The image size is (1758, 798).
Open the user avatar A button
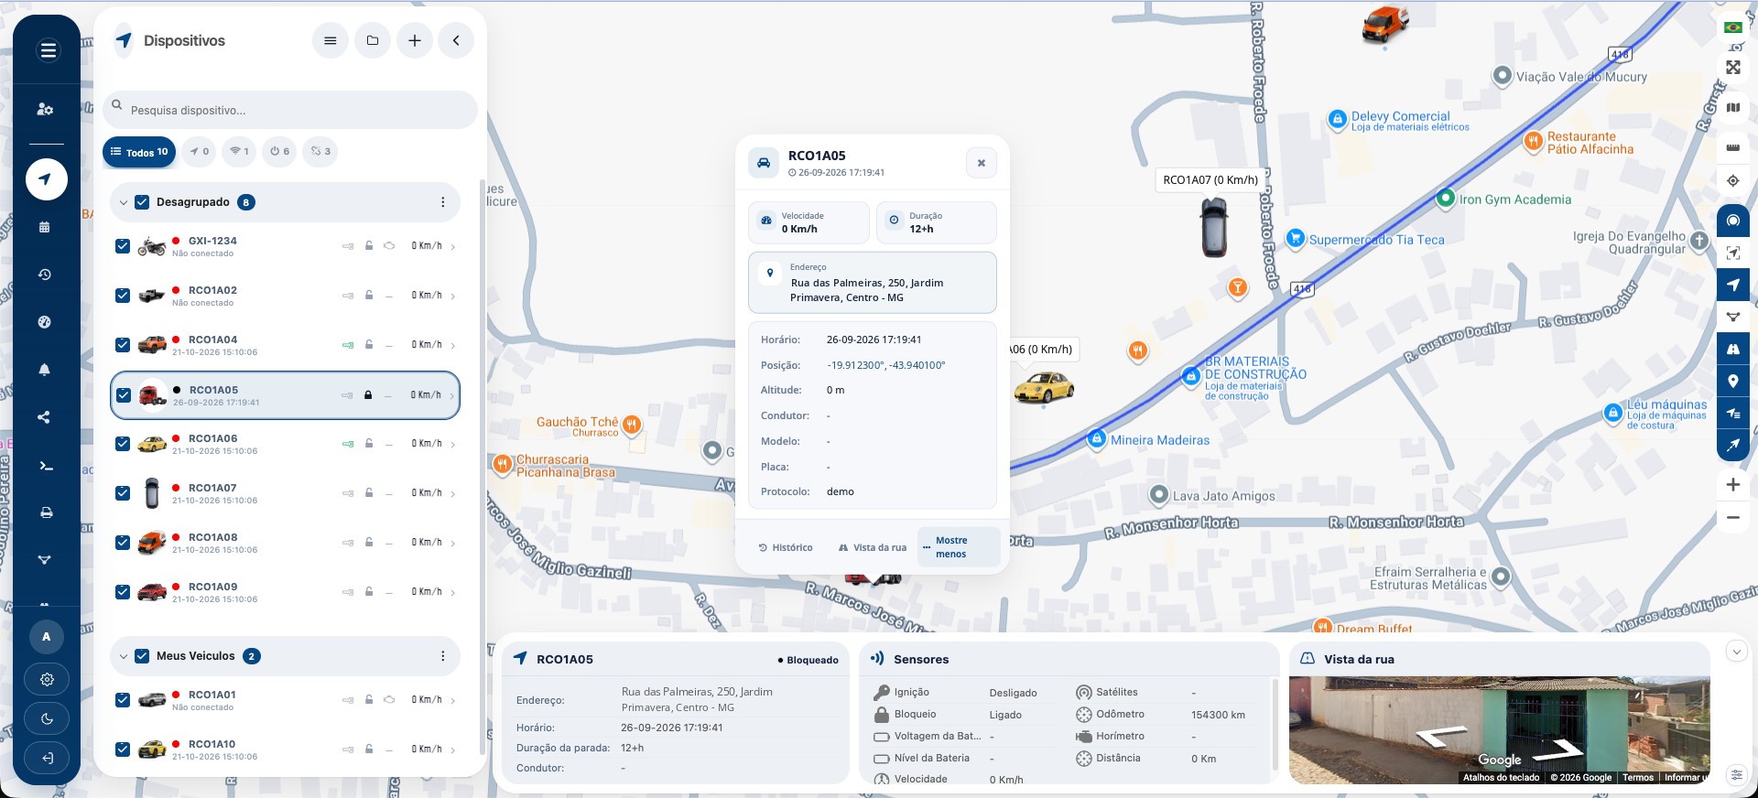coord(47,637)
